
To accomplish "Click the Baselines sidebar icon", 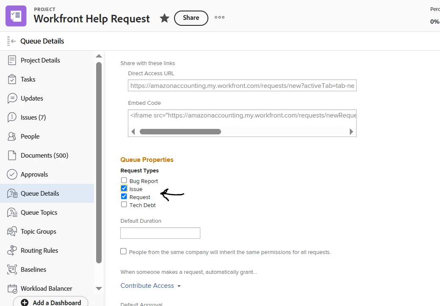I will tap(12, 270).
